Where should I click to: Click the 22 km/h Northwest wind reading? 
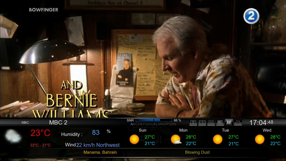point(98,145)
